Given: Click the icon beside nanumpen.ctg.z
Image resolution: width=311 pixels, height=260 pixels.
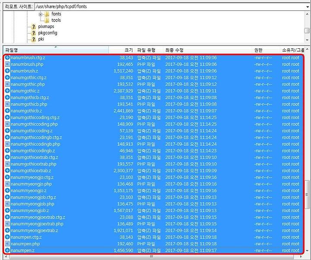Looking at the screenshot, I should 7,237.
